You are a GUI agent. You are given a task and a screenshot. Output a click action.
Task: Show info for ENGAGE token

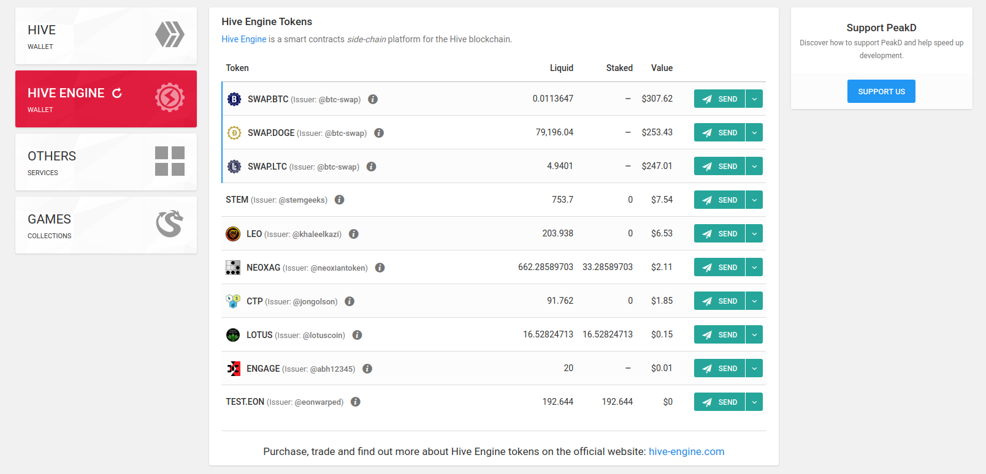(x=367, y=369)
